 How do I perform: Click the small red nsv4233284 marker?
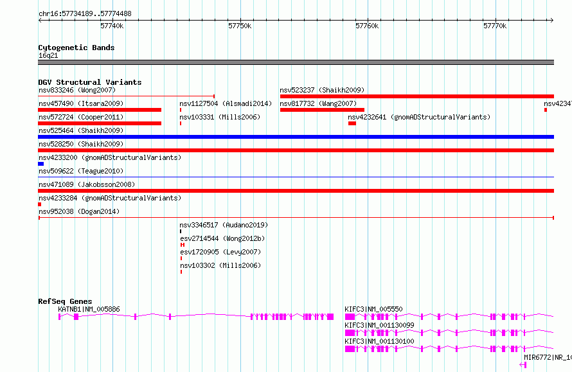click(x=40, y=204)
